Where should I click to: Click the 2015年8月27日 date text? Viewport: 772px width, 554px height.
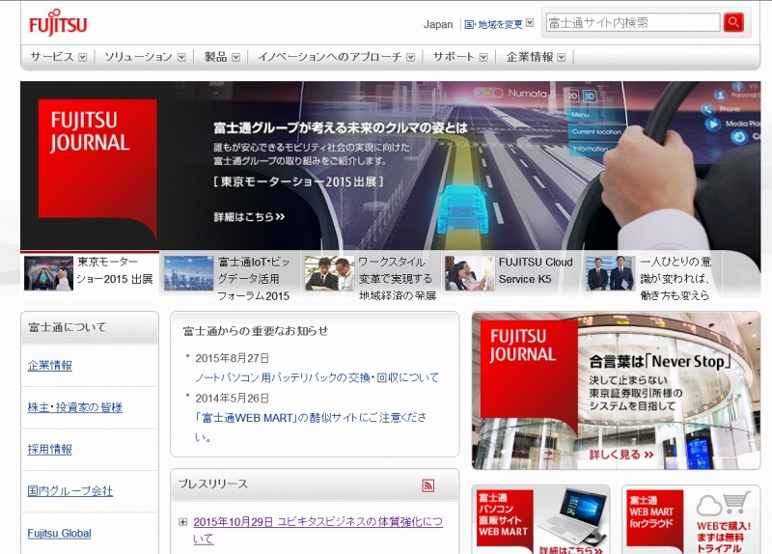tap(232, 358)
